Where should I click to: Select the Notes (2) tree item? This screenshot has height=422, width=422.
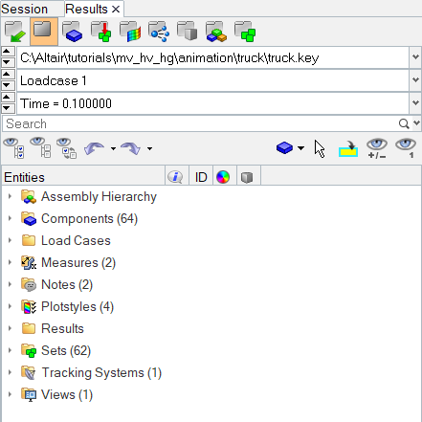tap(67, 284)
